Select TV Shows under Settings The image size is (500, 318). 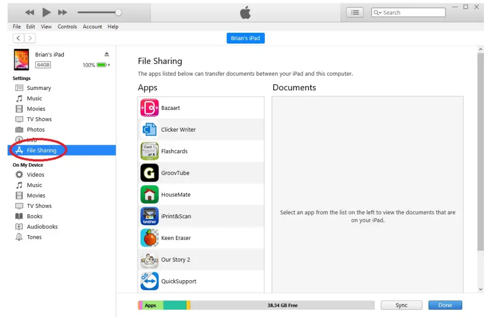tap(39, 119)
